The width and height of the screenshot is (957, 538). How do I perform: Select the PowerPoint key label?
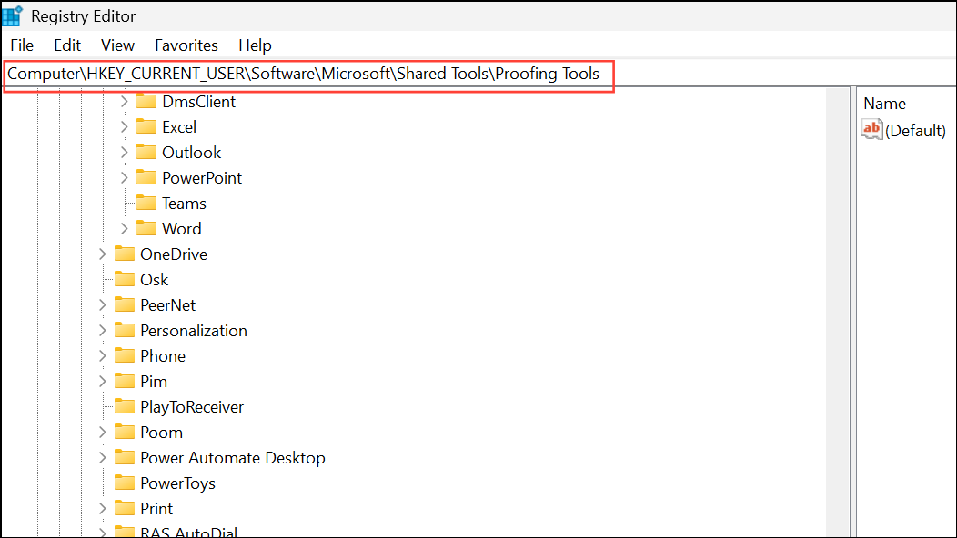pyautogui.click(x=202, y=178)
